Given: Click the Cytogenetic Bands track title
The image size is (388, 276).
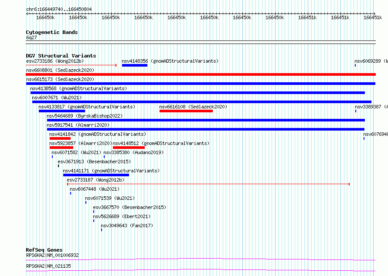Looking at the screenshot, I should (52, 32).
